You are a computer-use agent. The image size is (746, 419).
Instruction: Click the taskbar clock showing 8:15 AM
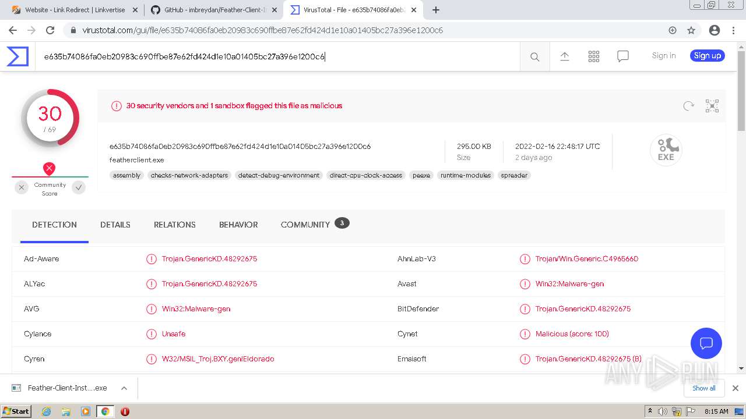point(716,411)
